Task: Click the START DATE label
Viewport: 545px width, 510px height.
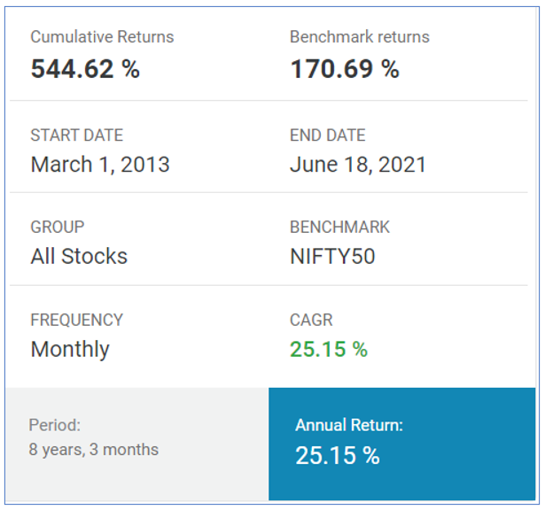Action: (77, 135)
